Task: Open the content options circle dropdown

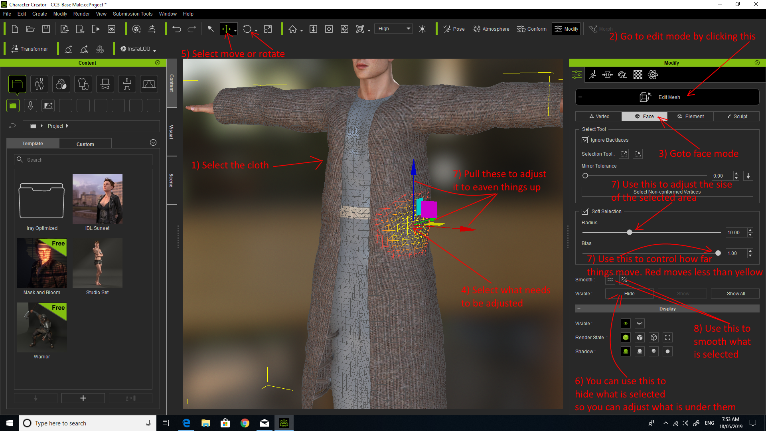Action: 153,143
